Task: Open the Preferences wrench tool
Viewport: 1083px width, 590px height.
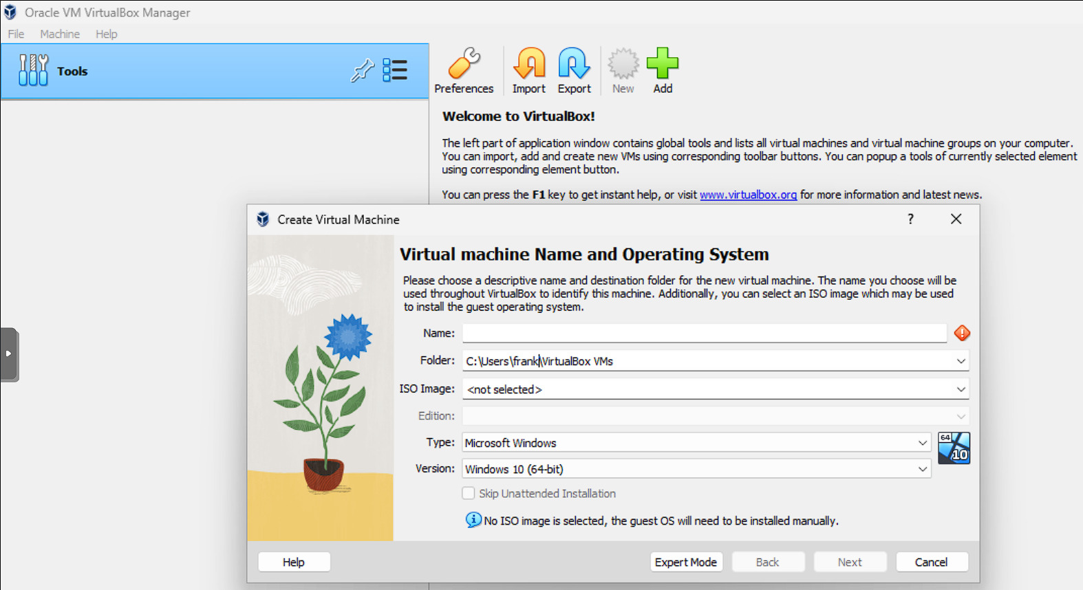Action: [x=464, y=71]
